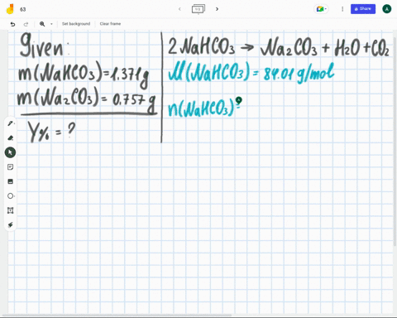Go to next frame arrow
397x318 pixels.
(217, 9)
